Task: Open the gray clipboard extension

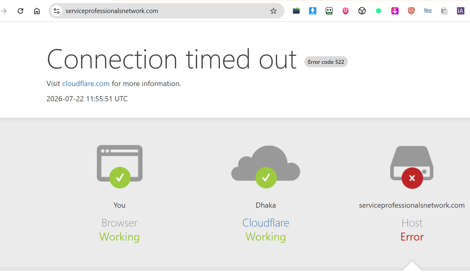Action: click(x=444, y=11)
